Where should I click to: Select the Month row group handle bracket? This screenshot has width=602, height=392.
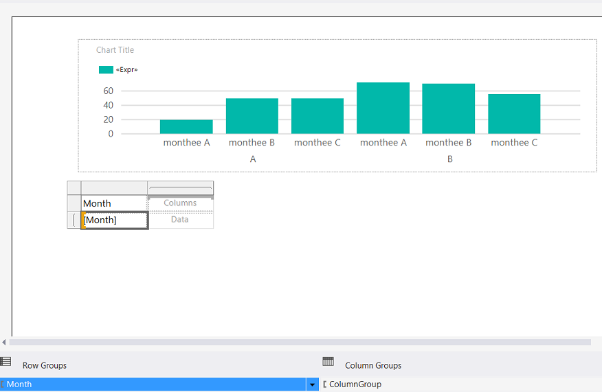pyautogui.click(x=74, y=220)
